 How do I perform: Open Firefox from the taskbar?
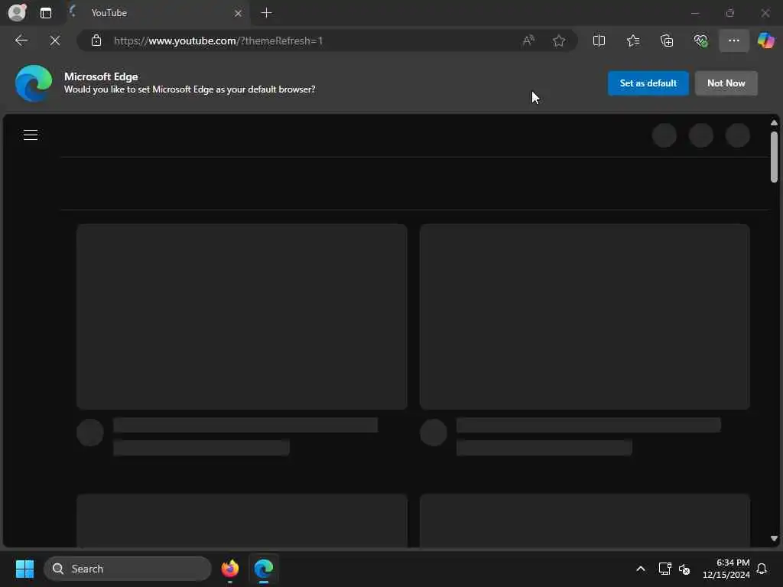229,569
